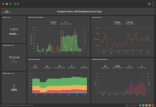Click the full screen frame icon

pyautogui.click(x=127, y=105)
